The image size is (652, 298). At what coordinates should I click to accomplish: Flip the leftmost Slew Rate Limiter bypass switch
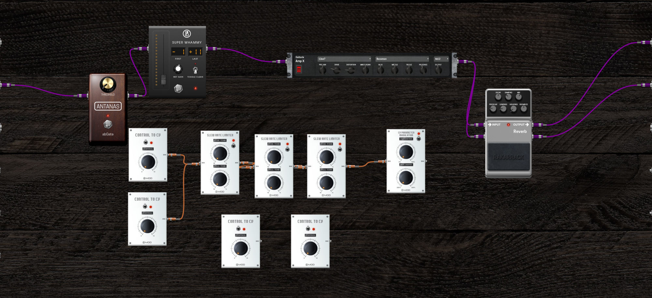click(x=233, y=145)
